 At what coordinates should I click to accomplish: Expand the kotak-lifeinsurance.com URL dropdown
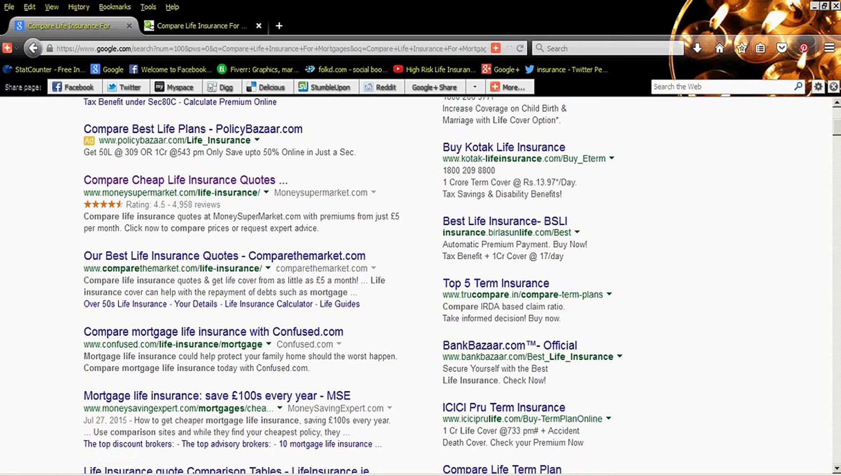pos(612,159)
